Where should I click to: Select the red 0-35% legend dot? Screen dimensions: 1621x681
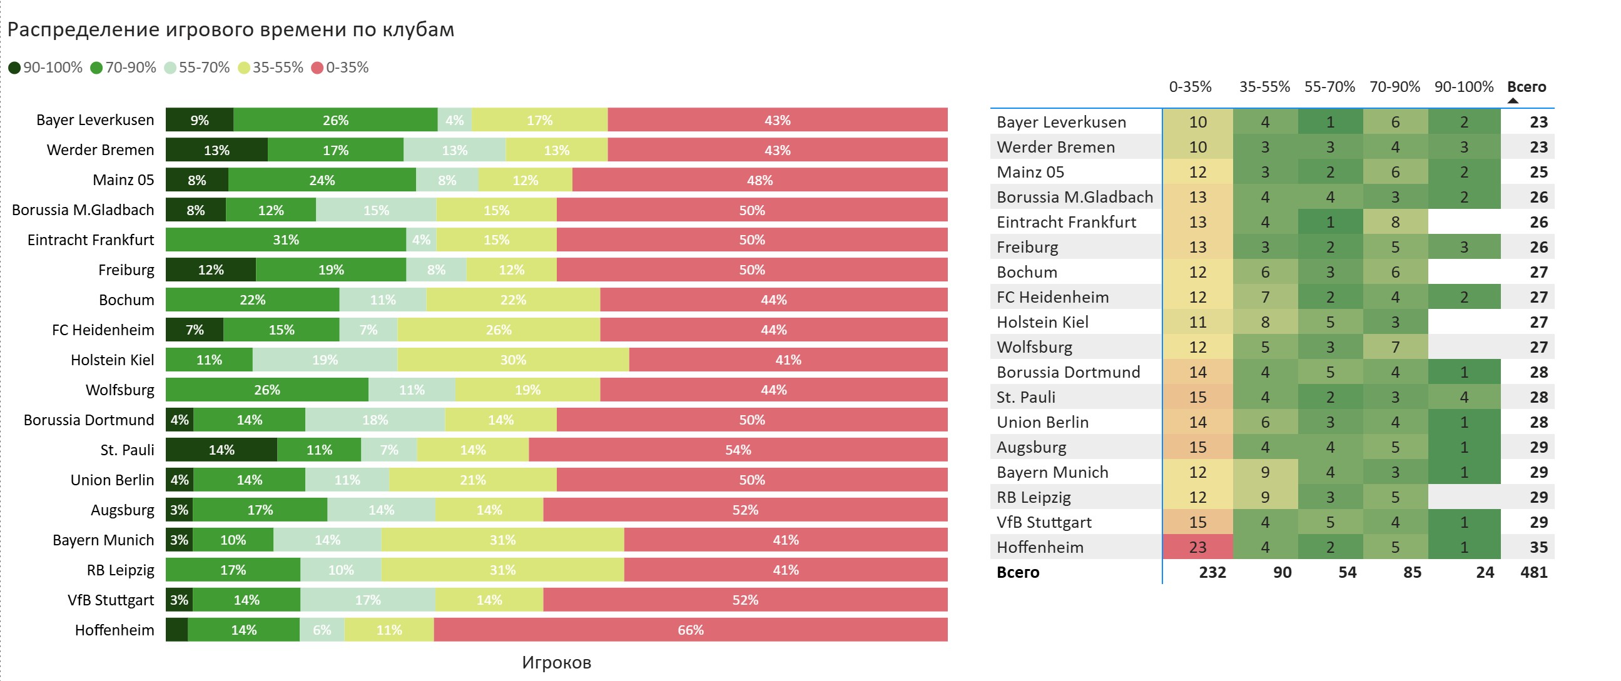[317, 68]
